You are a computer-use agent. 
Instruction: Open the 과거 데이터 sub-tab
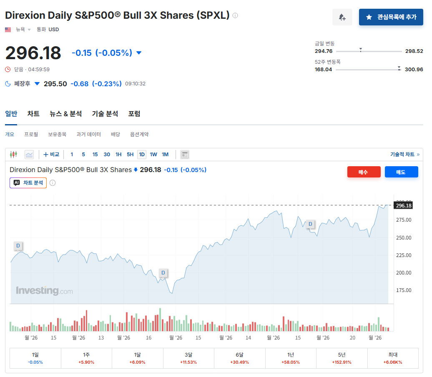(x=88, y=134)
